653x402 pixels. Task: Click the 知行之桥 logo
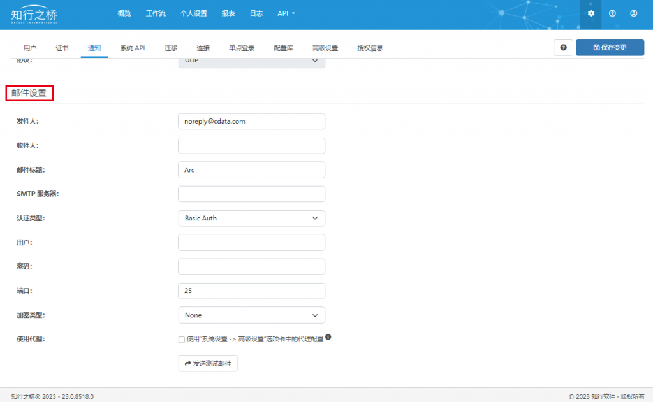34,15
